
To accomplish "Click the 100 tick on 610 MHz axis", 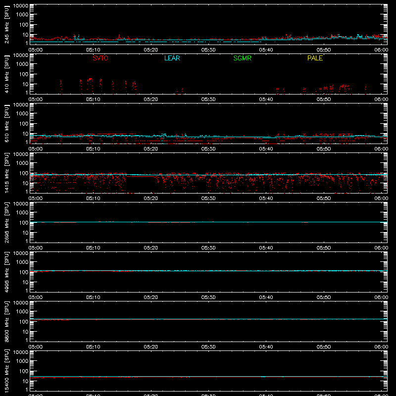I will coord(24,124).
